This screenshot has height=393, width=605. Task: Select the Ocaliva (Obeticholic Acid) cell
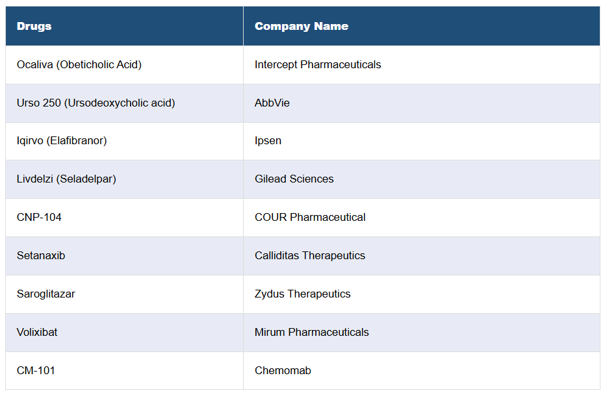tap(79, 65)
